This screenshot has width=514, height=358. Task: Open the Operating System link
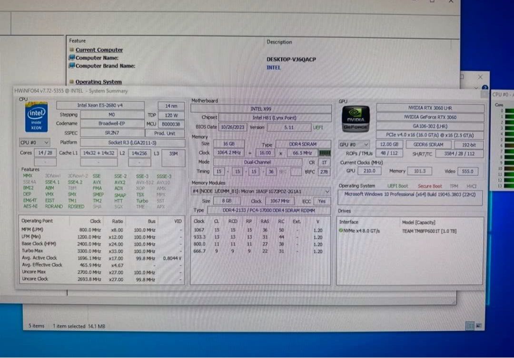click(99, 82)
